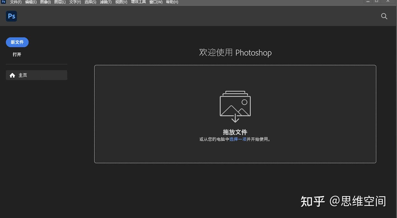
Task: Open the 帮助(H) menu
Action: (172, 2)
